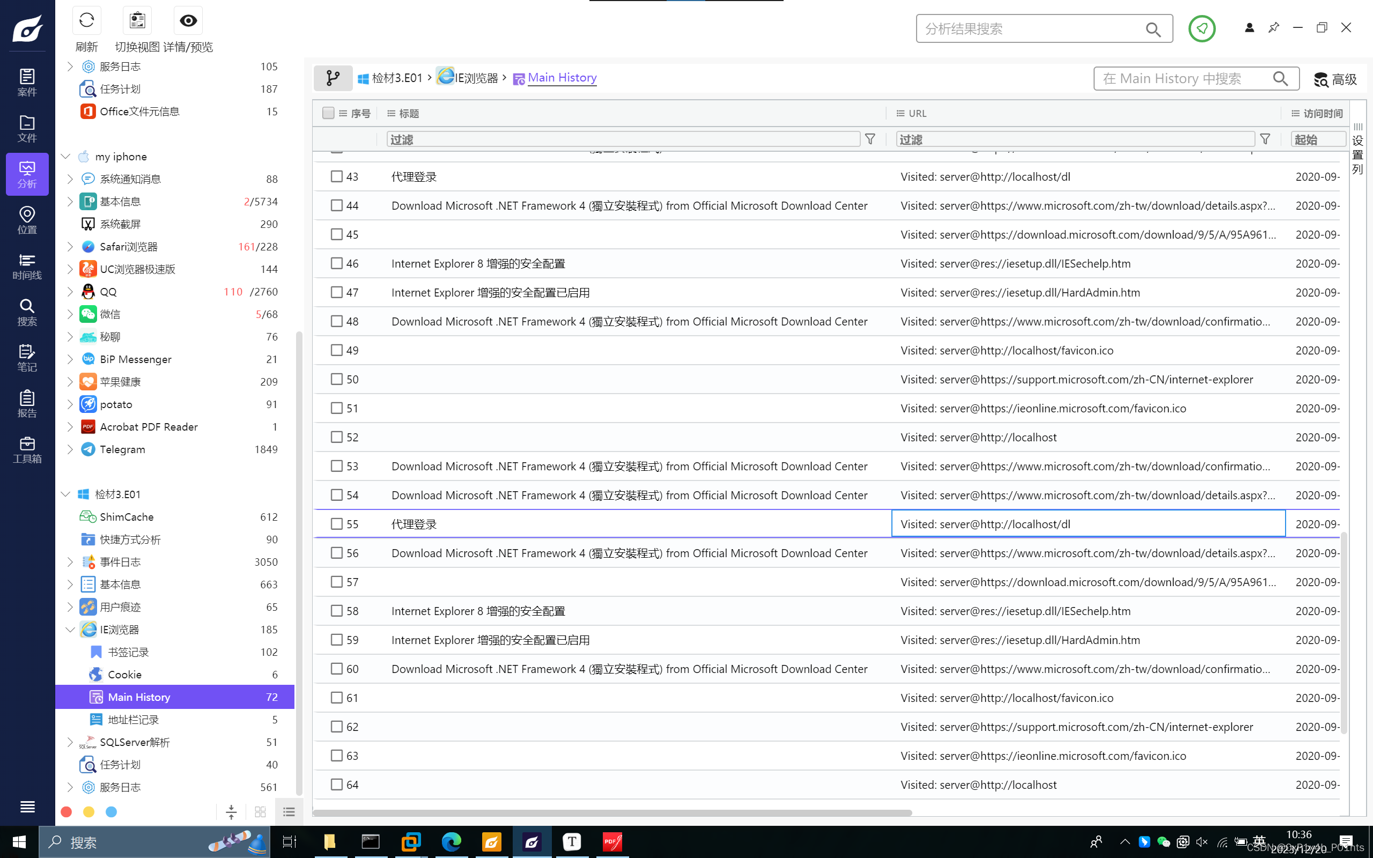
Task: Expand the Telegram tree node
Action: (x=70, y=449)
